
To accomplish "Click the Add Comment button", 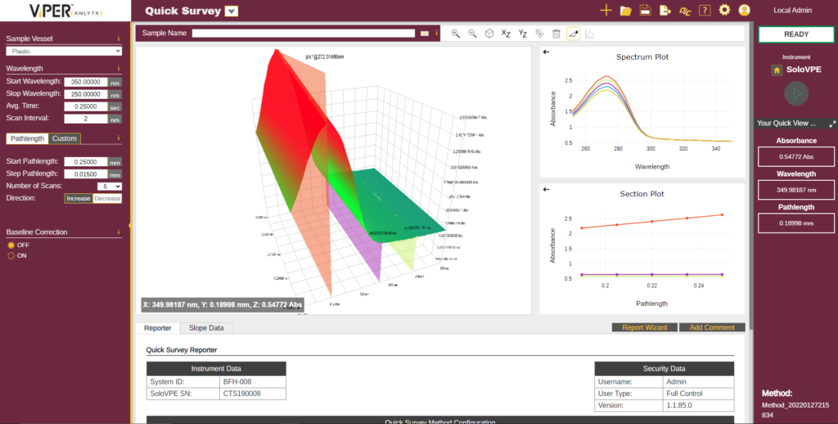I will (712, 327).
